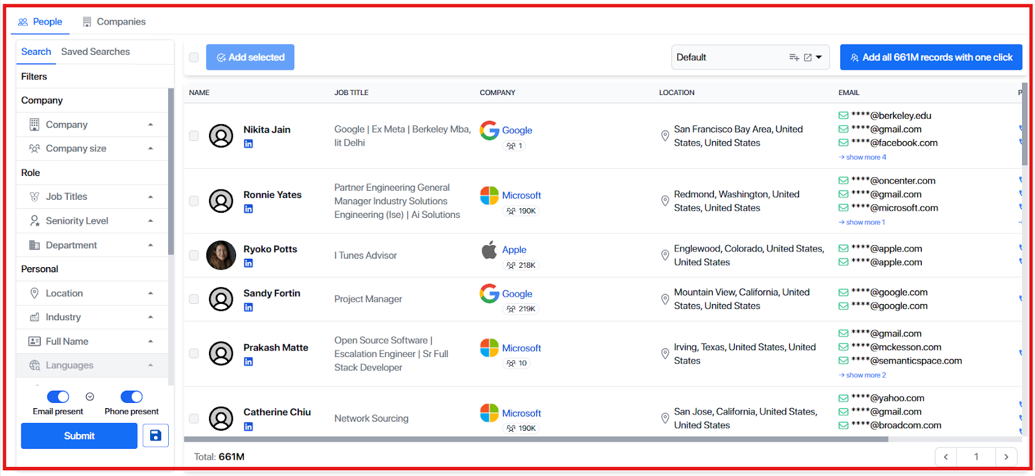Check the select-all checkbox near Add selected
Image resolution: width=1035 pixels, height=476 pixels.
(x=194, y=58)
